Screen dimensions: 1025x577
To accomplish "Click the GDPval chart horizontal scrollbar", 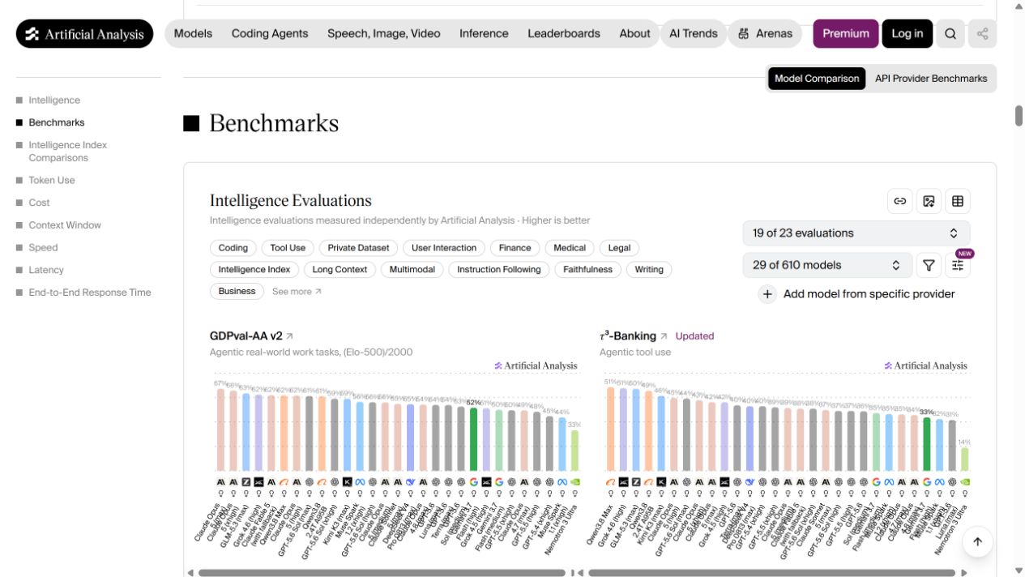I will click(382, 573).
